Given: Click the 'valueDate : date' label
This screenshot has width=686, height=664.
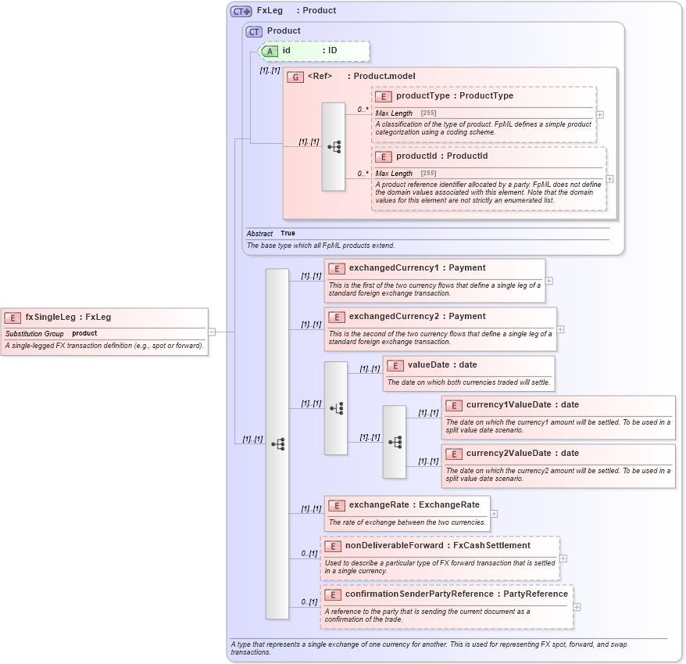Looking at the screenshot, I should pyautogui.click(x=442, y=365).
